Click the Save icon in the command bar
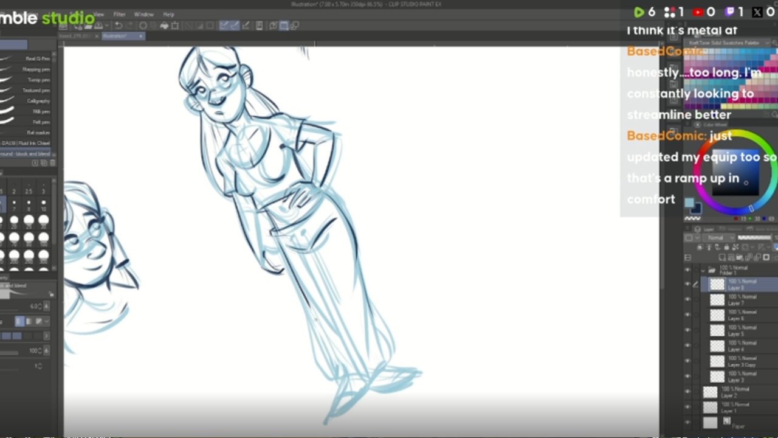This screenshot has height=438, width=778. (x=98, y=26)
